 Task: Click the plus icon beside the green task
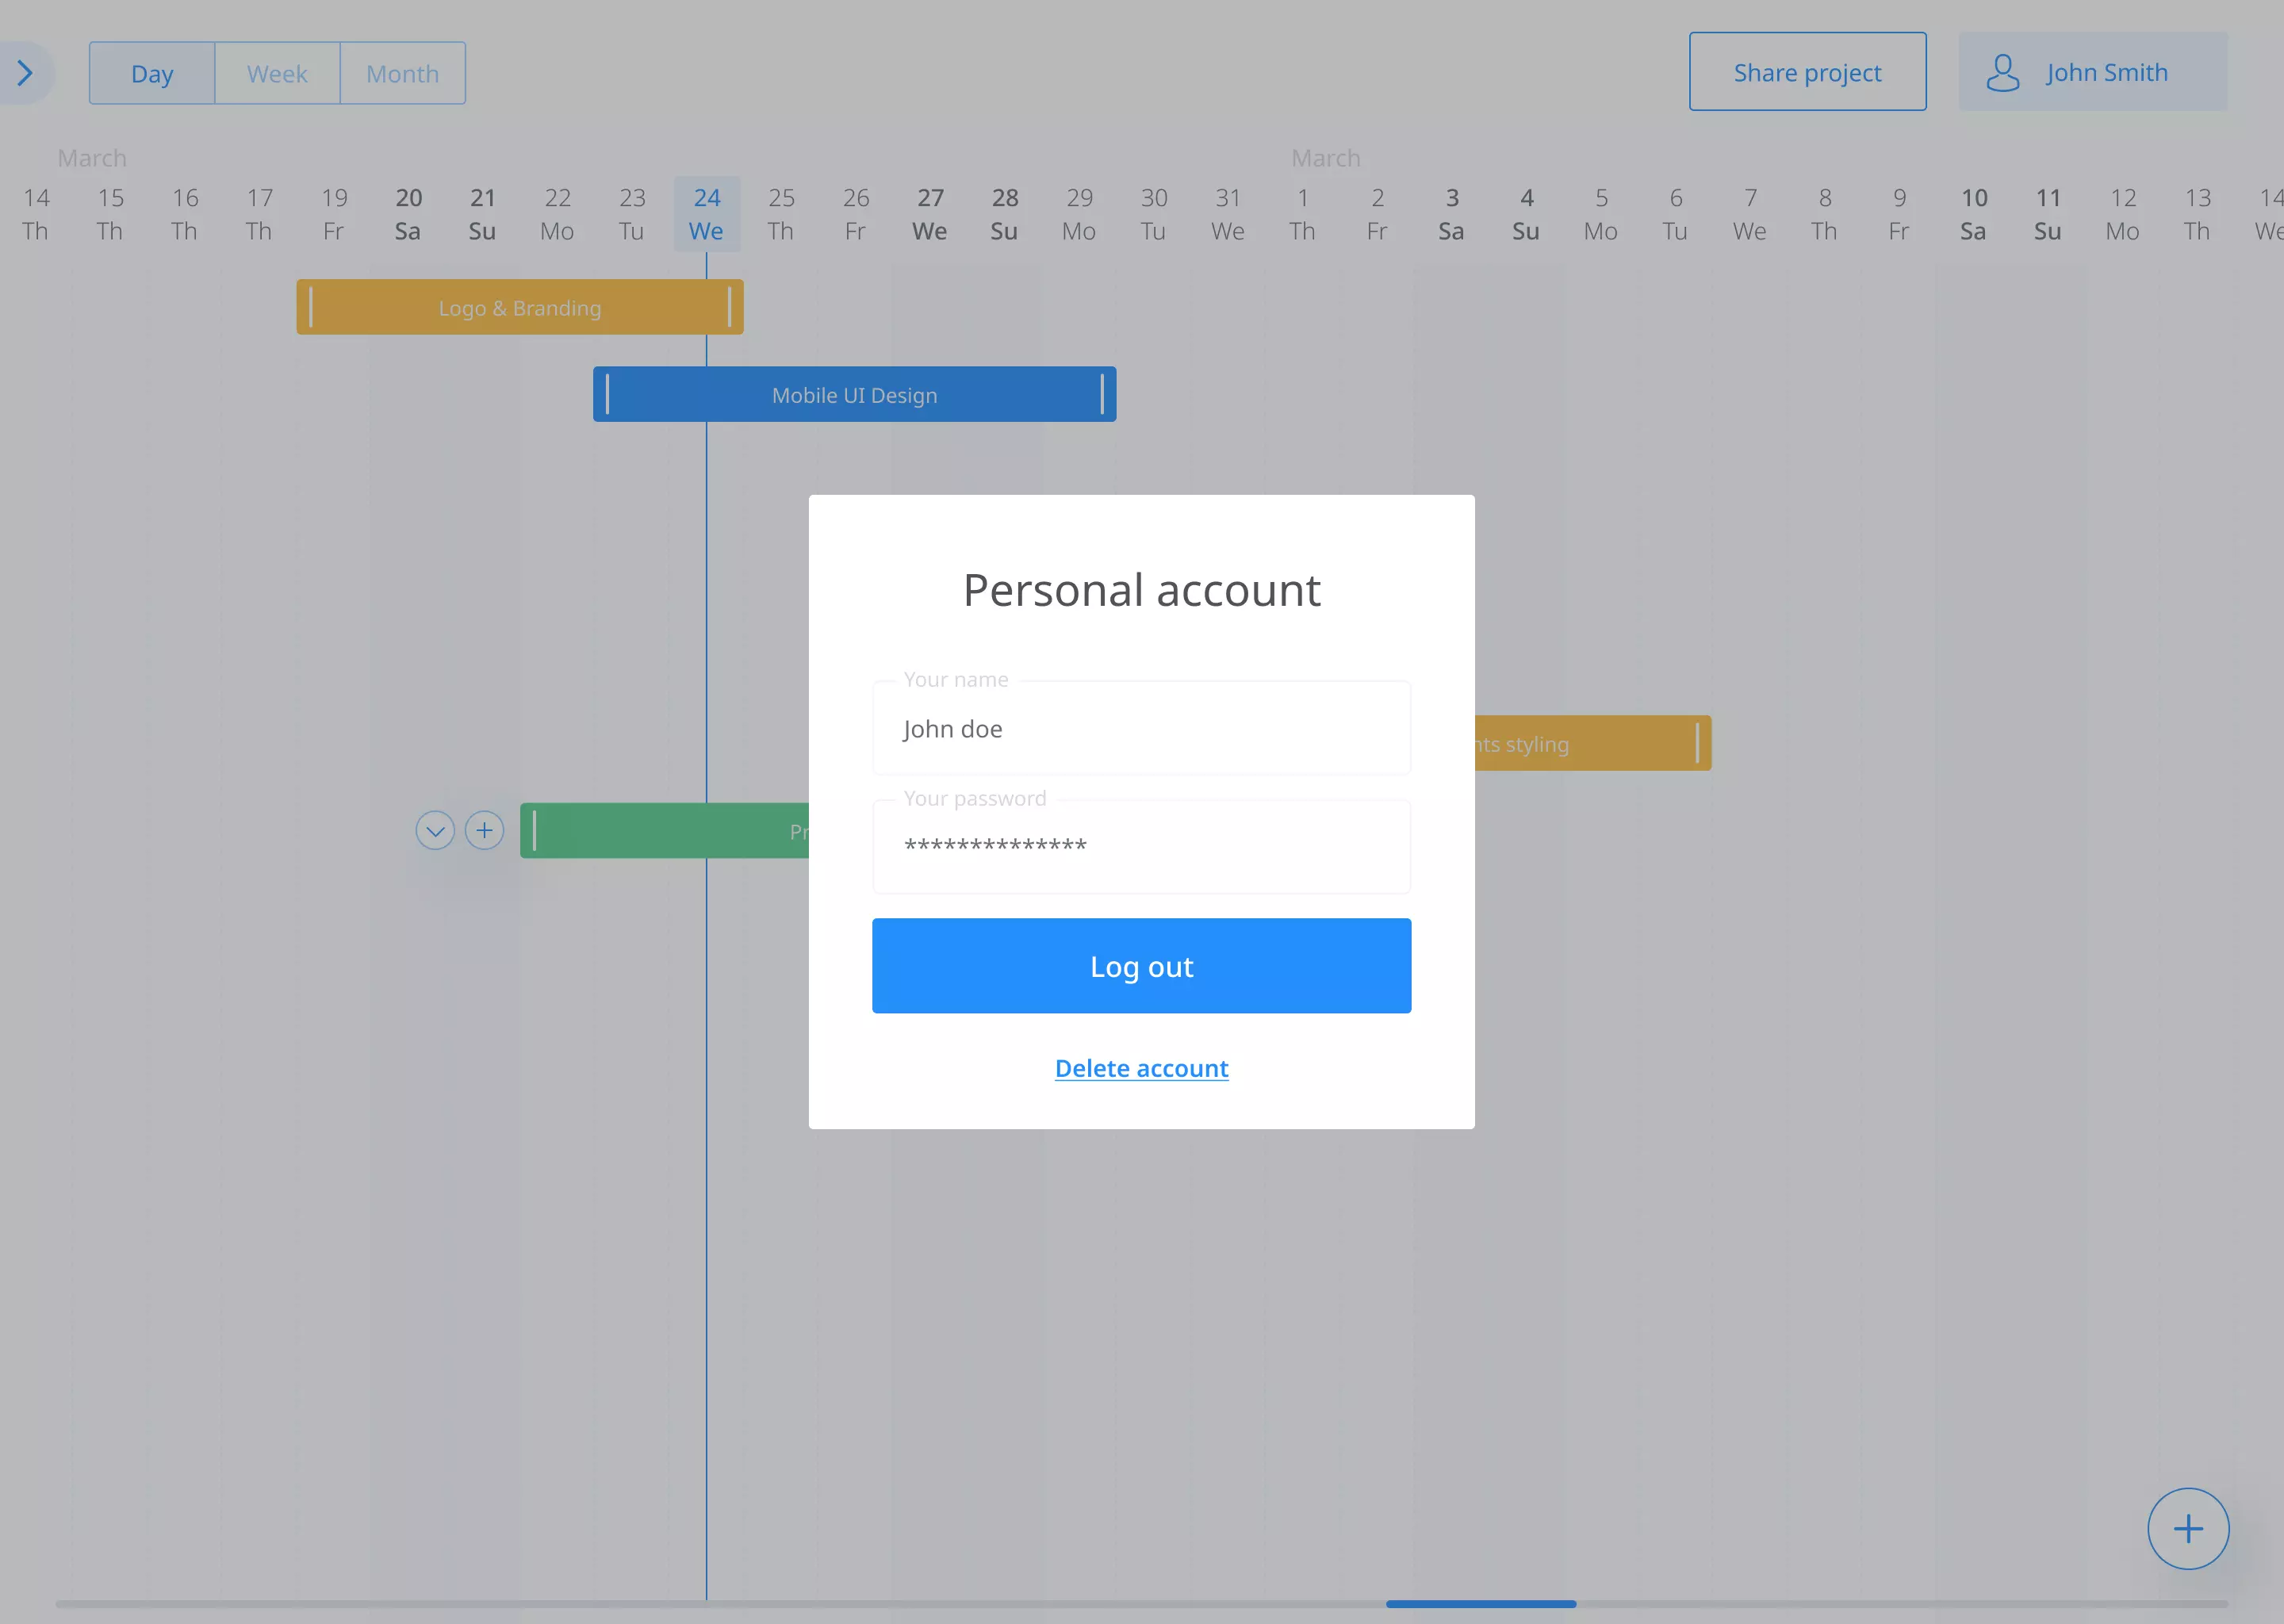point(484,830)
